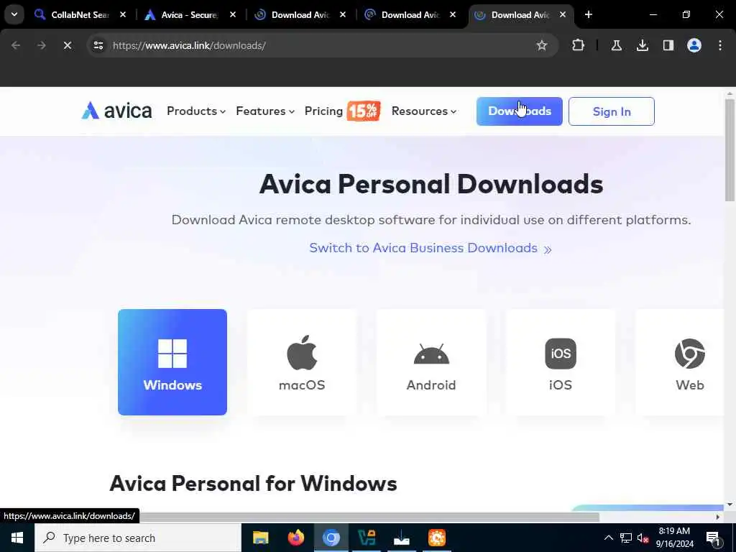Open the tab search dropdown
Image resolution: width=736 pixels, height=552 pixels.
[x=14, y=14]
